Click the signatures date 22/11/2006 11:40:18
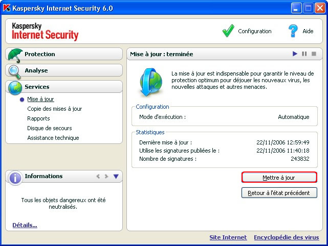328x246 pixels. click(x=283, y=151)
